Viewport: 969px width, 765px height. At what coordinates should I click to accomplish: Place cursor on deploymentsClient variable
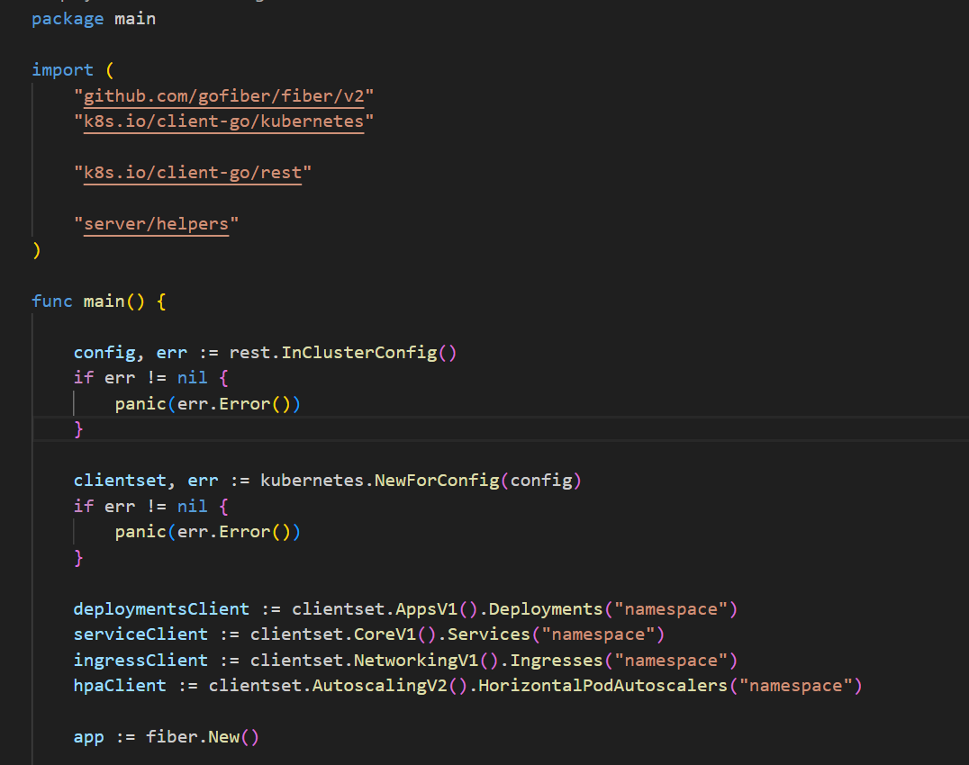[x=161, y=609]
